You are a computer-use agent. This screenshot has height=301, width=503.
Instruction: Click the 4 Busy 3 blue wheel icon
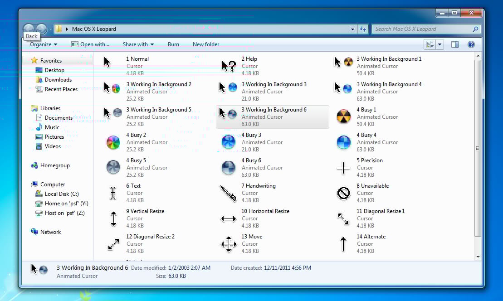click(229, 142)
